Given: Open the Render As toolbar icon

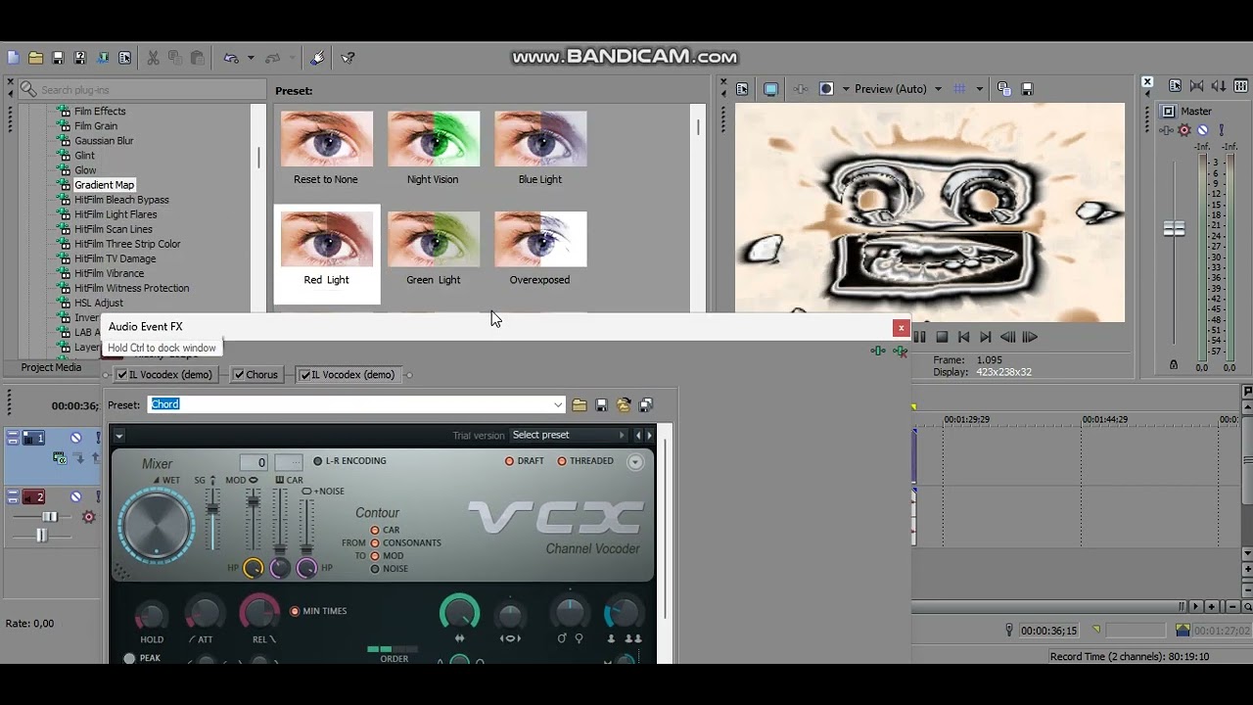Looking at the screenshot, I should [x=103, y=58].
